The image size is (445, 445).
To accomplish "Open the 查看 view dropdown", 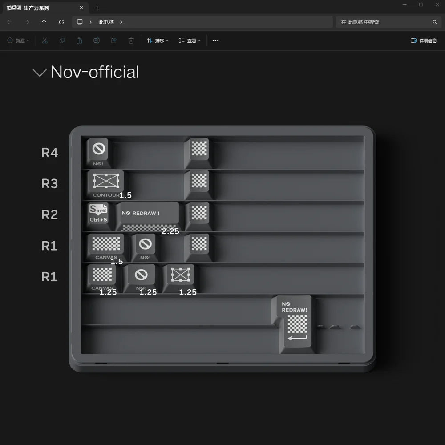I will point(190,40).
